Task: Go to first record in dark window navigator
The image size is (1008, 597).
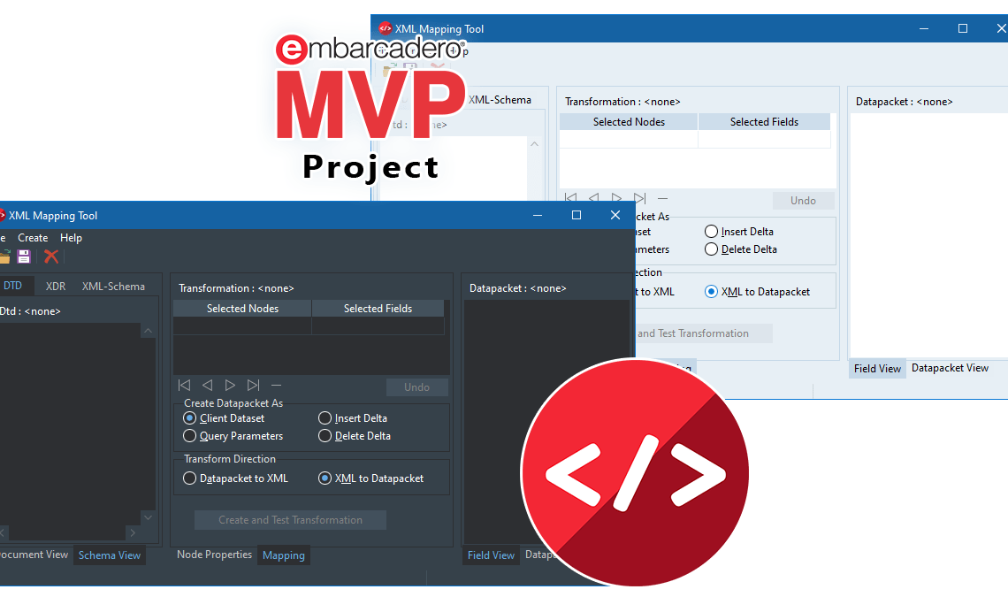Action: [x=185, y=386]
